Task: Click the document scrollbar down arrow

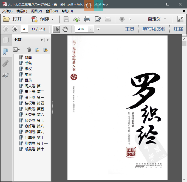Action: [x=184, y=180]
